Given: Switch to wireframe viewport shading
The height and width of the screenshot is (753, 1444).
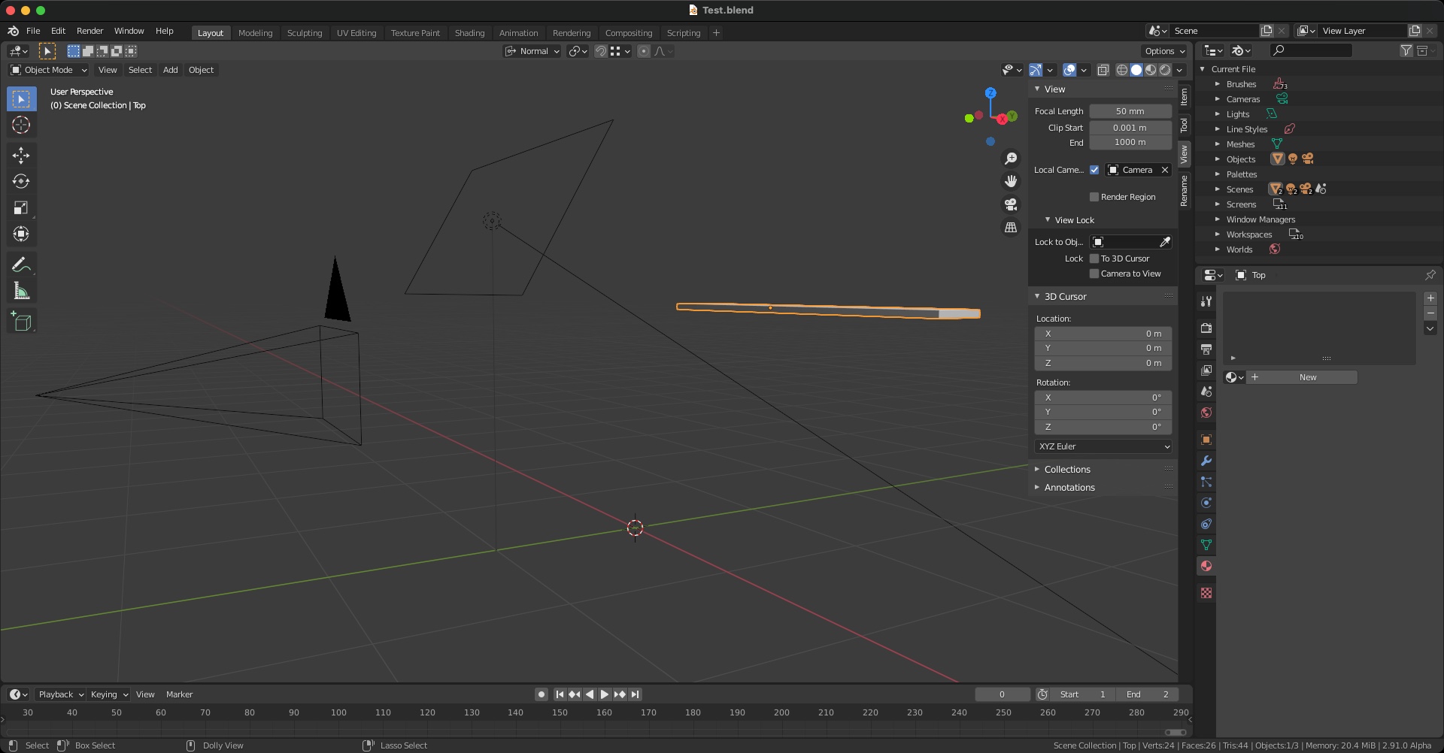Looking at the screenshot, I should click(x=1122, y=70).
